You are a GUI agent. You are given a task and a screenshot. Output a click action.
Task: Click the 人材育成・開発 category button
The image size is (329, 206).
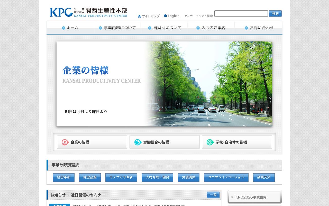click(x=157, y=177)
